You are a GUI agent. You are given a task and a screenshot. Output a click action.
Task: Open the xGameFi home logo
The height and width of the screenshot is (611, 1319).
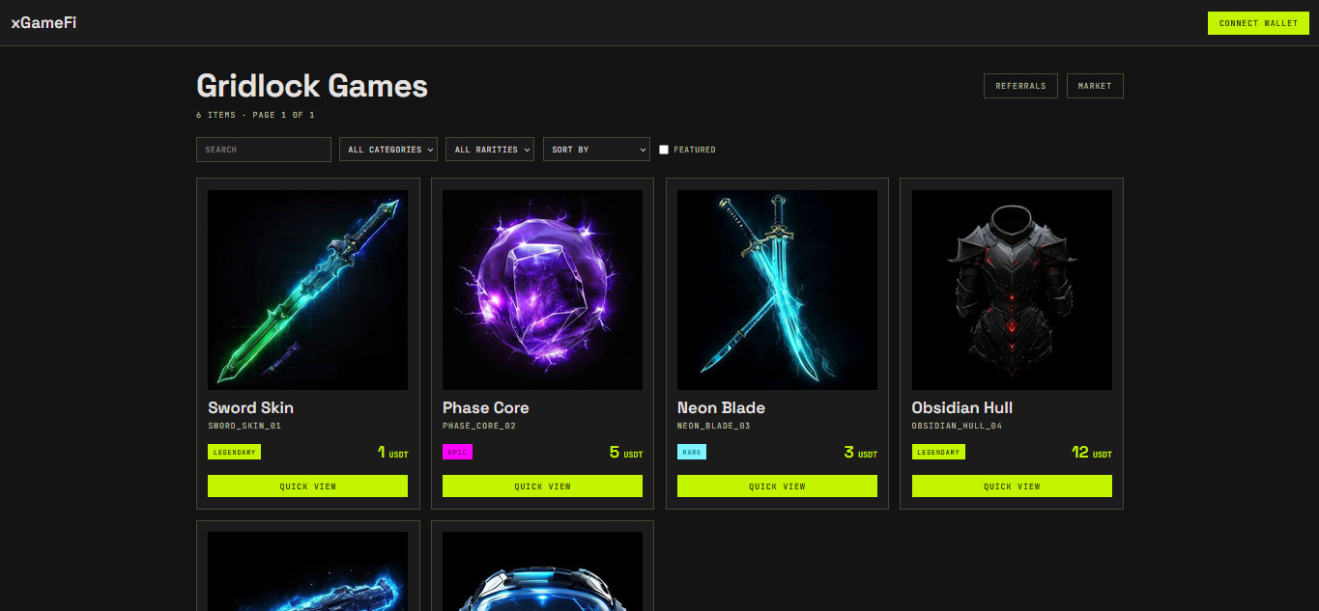pos(43,22)
